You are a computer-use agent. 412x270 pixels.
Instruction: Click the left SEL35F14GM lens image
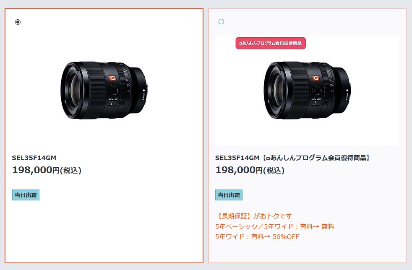pos(104,90)
